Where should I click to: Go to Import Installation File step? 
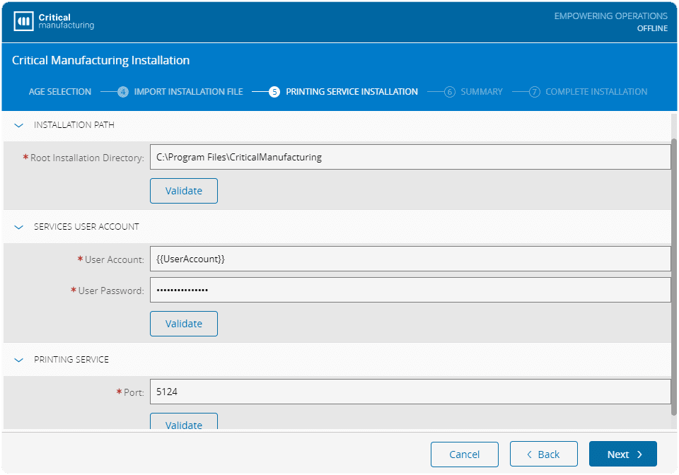pyautogui.click(x=188, y=92)
